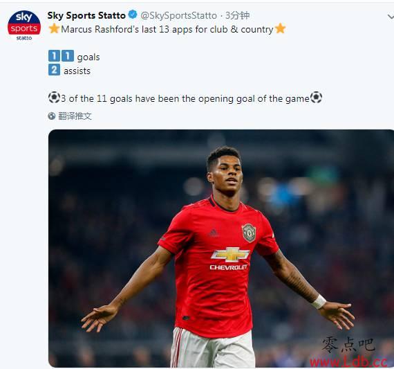Click the blue verified badge

[x=133, y=15]
